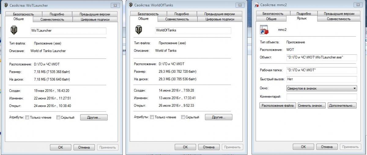The image size is (367, 155).
Task: Open 'Подробно' tab in WoTLauncher window
Action: [x=57, y=14]
